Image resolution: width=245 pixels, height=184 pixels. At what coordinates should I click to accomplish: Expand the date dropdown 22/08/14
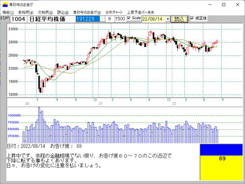point(168,19)
